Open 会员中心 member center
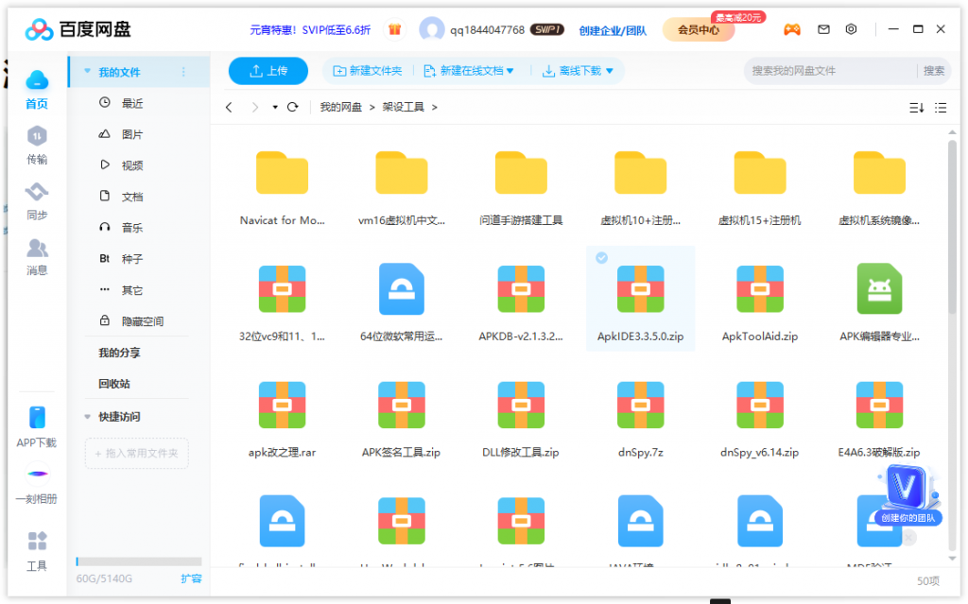The image size is (968, 604). 699,29
